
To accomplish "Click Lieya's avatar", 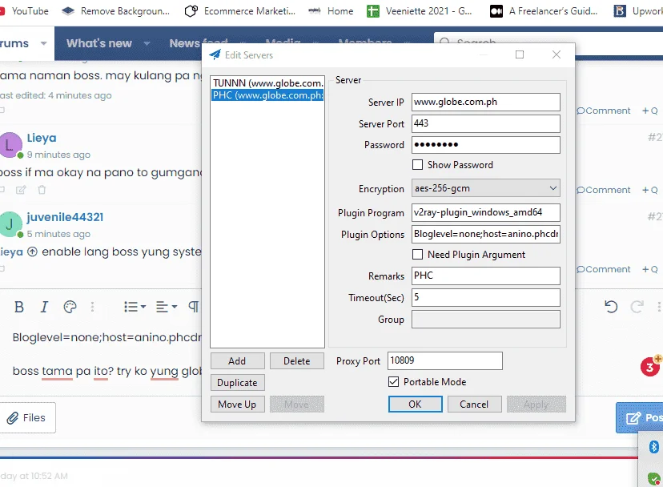I will pos(10,145).
